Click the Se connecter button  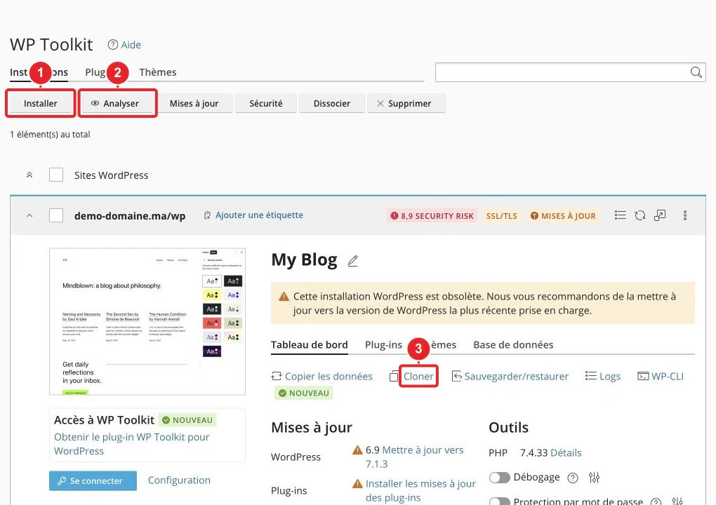93,481
